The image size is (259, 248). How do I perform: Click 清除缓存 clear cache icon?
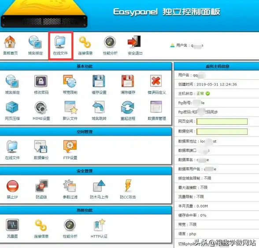(x=128, y=81)
